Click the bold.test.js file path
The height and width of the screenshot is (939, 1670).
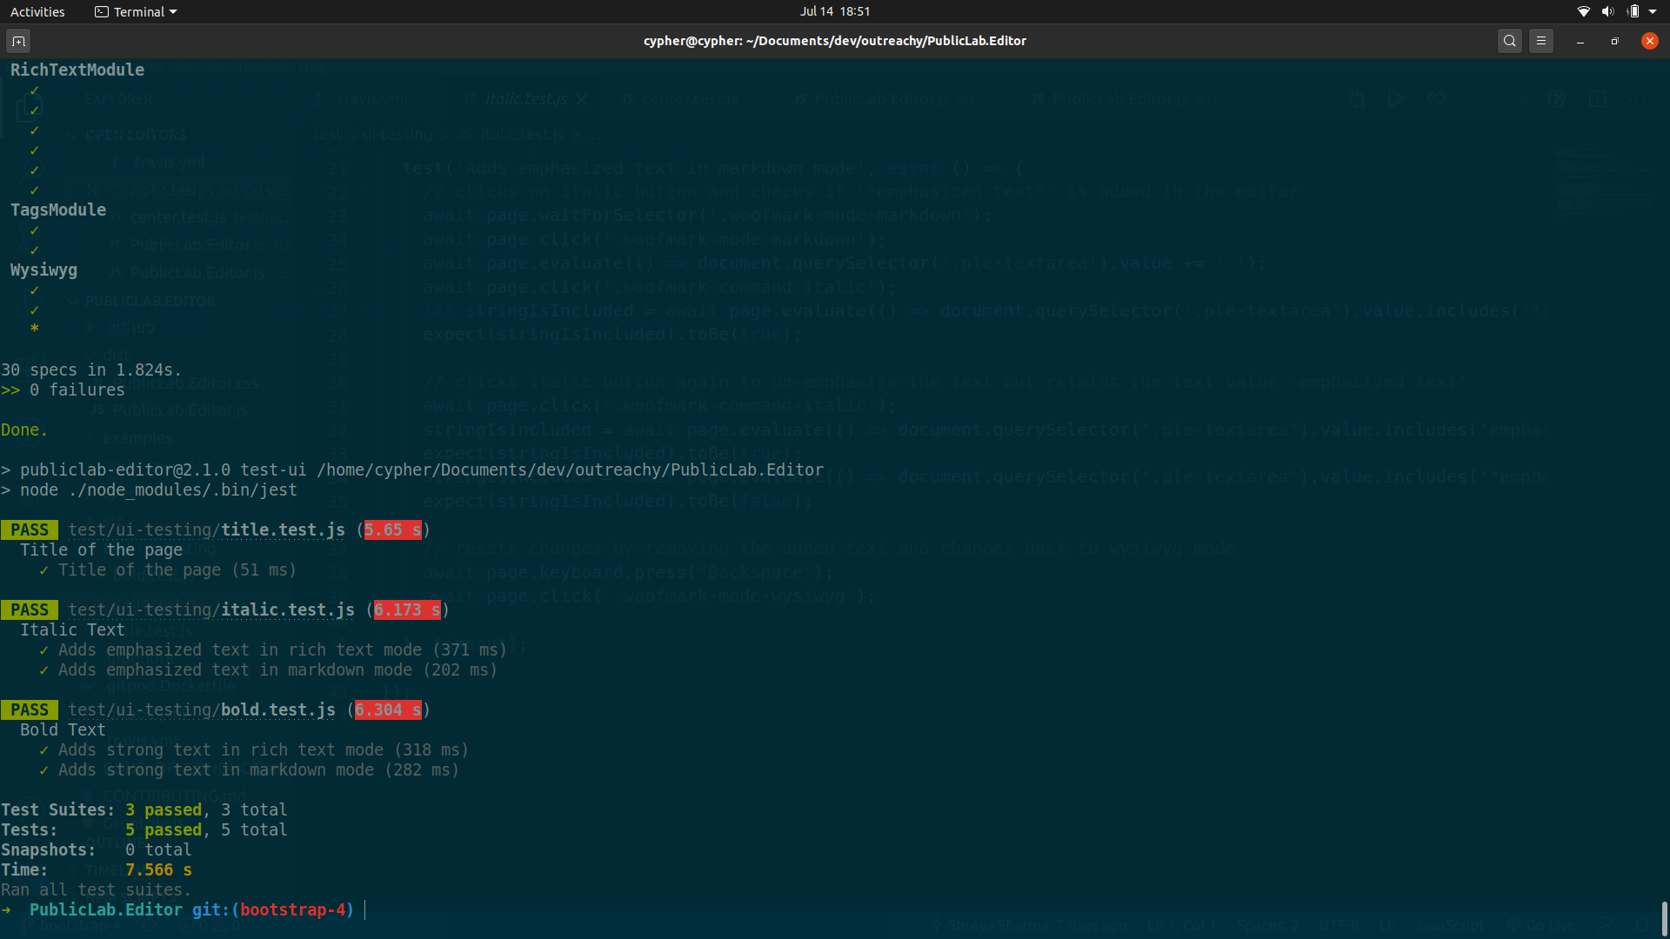click(x=202, y=709)
